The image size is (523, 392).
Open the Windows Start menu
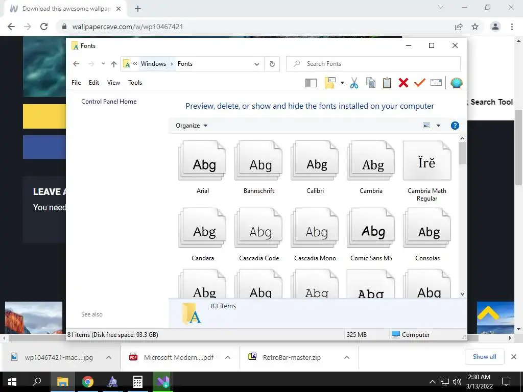pos(12,382)
